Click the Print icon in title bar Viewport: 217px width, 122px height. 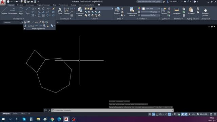click(x=8, y=2)
